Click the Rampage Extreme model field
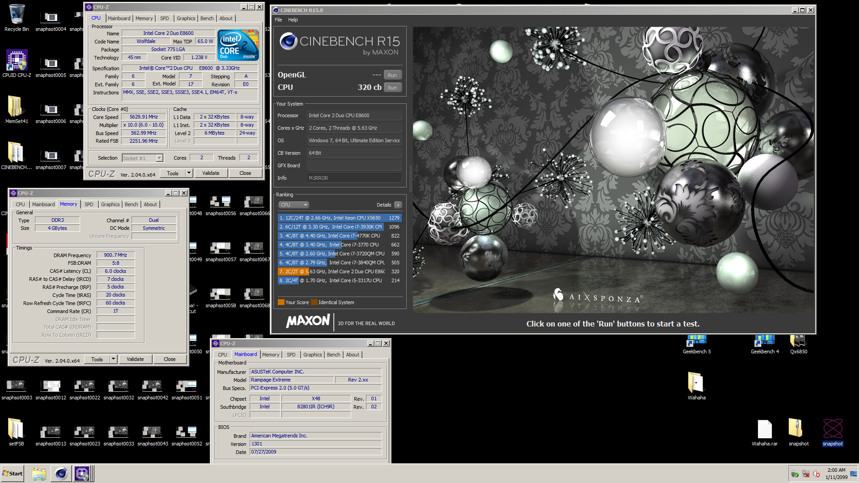Viewport: 859px width, 483px height. tap(292, 380)
